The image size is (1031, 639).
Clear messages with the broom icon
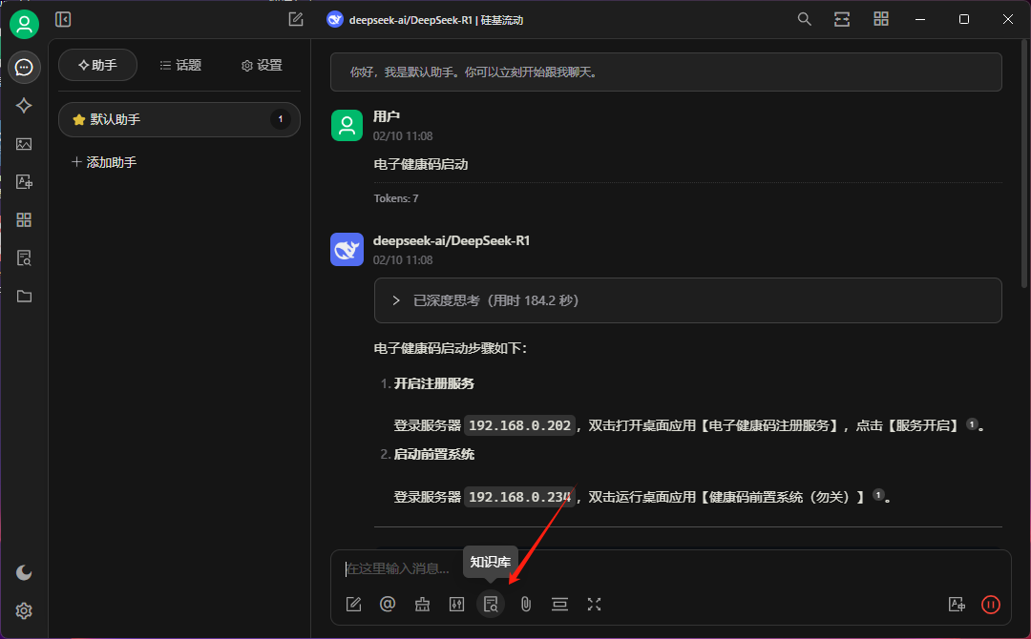[422, 605]
